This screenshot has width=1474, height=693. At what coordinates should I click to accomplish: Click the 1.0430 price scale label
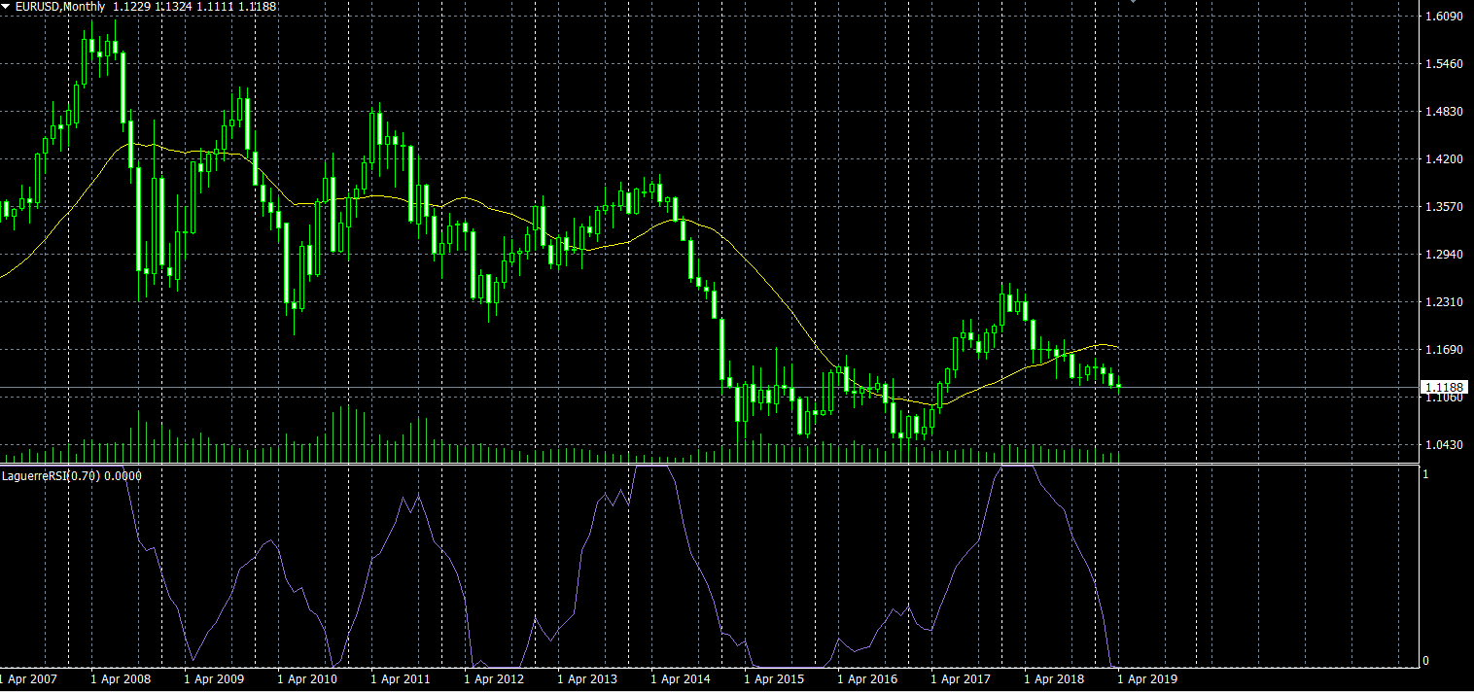(1443, 445)
